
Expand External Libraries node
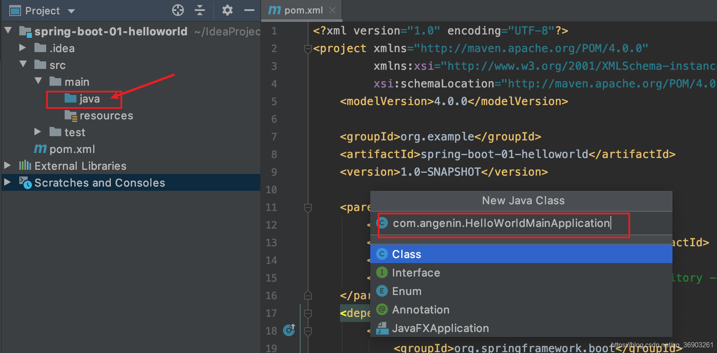click(x=8, y=166)
